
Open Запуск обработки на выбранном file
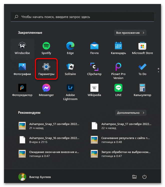[121, 154]
